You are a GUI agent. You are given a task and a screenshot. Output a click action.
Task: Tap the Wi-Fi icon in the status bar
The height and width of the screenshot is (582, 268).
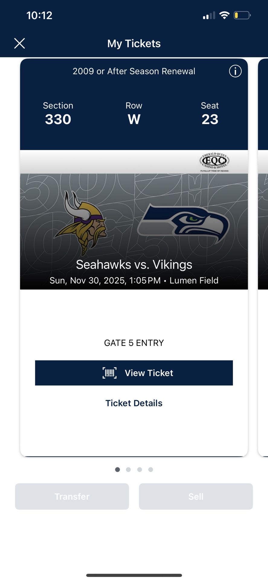(224, 15)
